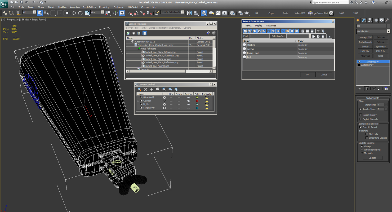Toggle Display Lights filter in Select From Scene
The height and width of the screenshot is (212, 392).
(255, 31)
